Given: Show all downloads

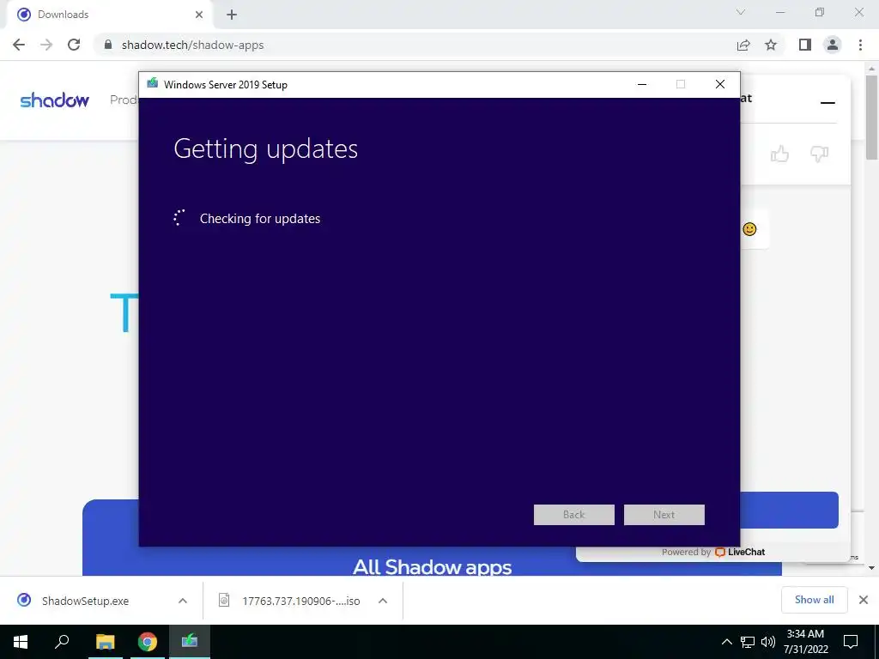Looking at the screenshot, I should [814, 600].
